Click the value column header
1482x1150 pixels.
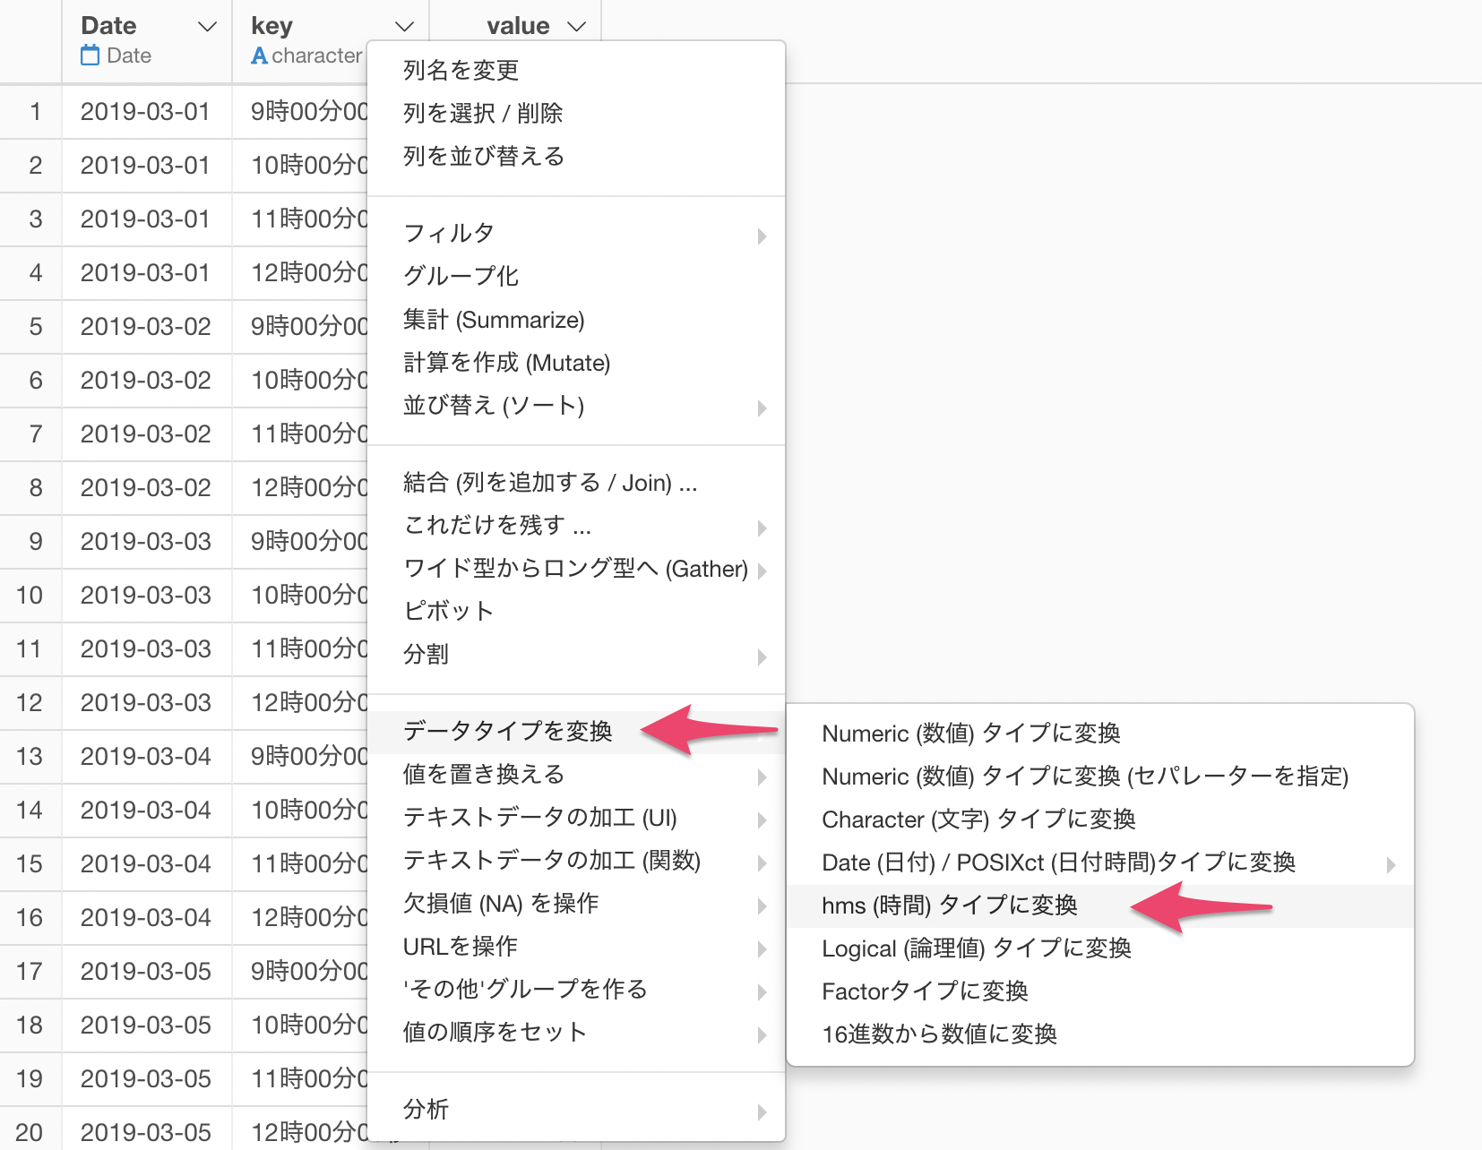pos(518,26)
